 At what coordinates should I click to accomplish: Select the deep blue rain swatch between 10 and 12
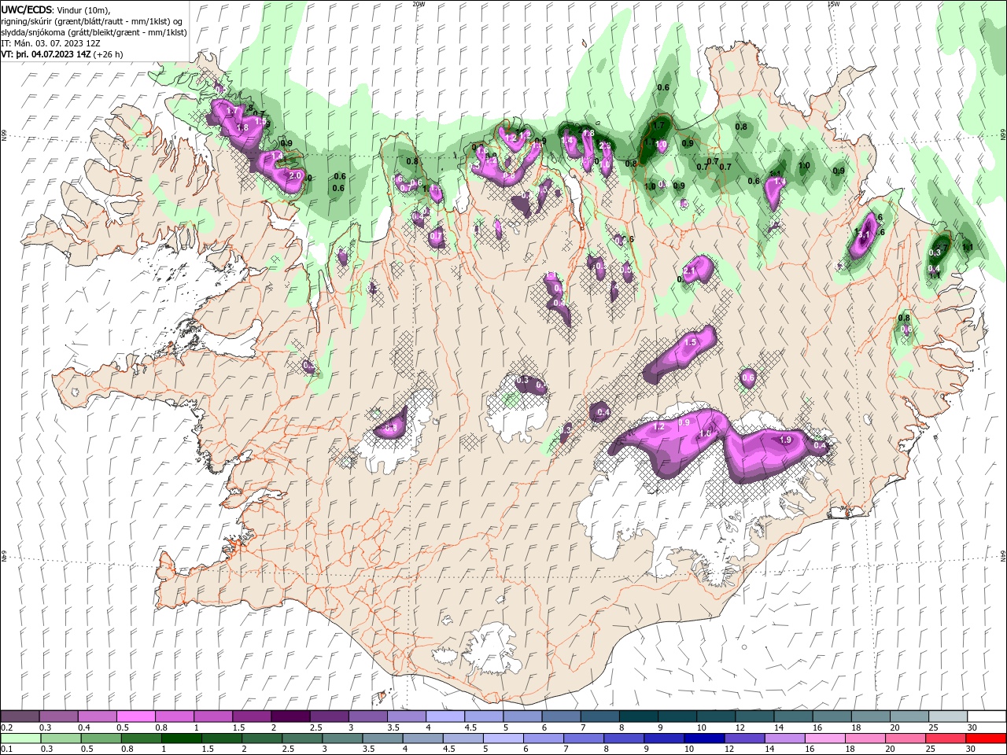click(705, 738)
